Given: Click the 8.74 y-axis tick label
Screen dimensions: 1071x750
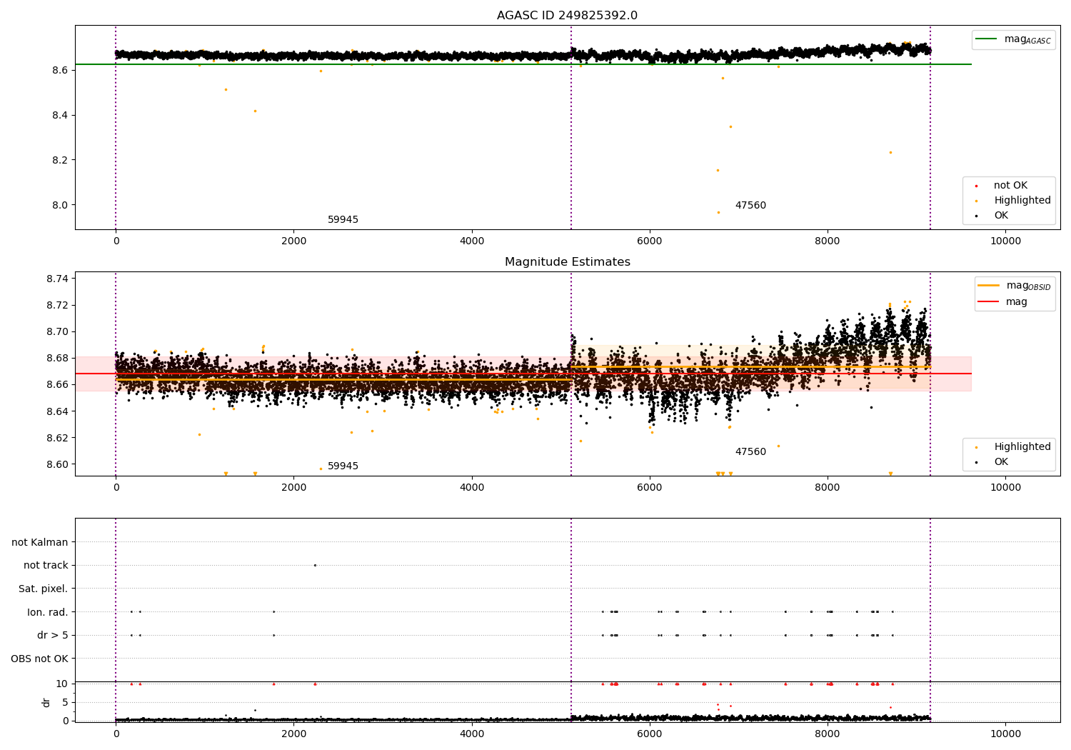Looking at the screenshot, I should (x=57, y=279).
